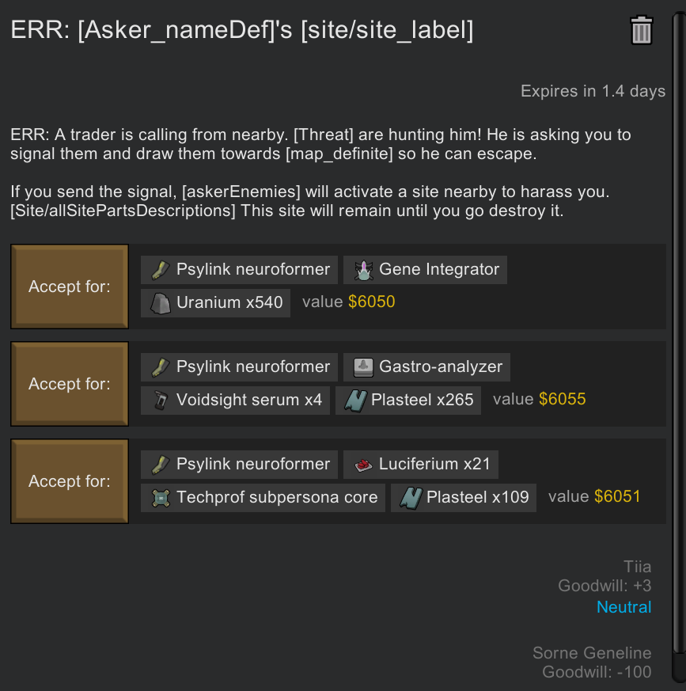The width and height of the screenshot is (686, 691).
Task: Click the value $6051 text
Action: (x=594, y=496)
